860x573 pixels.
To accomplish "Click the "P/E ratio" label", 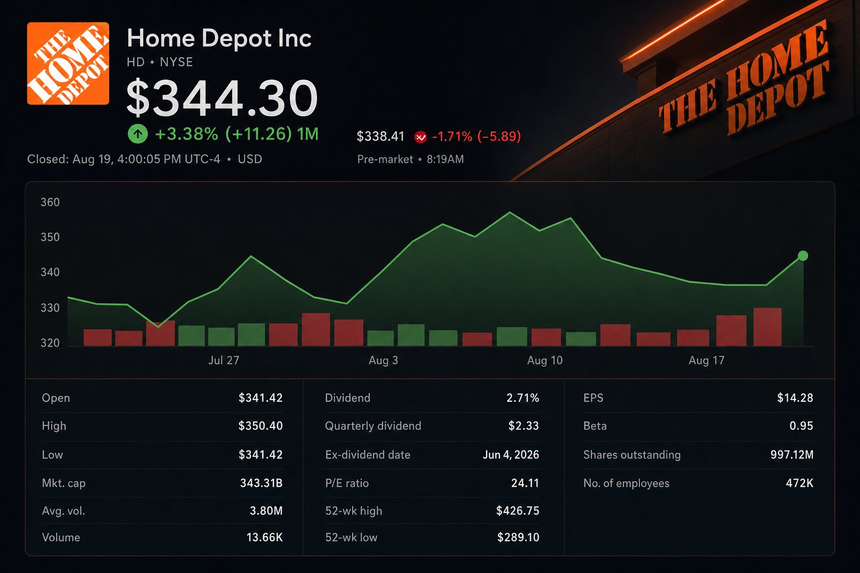I will coord(347,483).
